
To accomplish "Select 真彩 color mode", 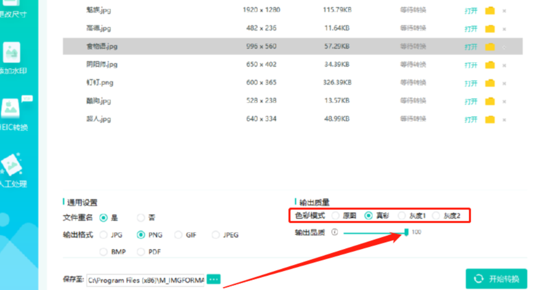I will coord(368,216).
